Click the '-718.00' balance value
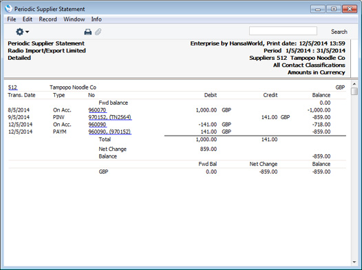The width and height of the screenshot is (362, 270). click(x=321, y=125)
